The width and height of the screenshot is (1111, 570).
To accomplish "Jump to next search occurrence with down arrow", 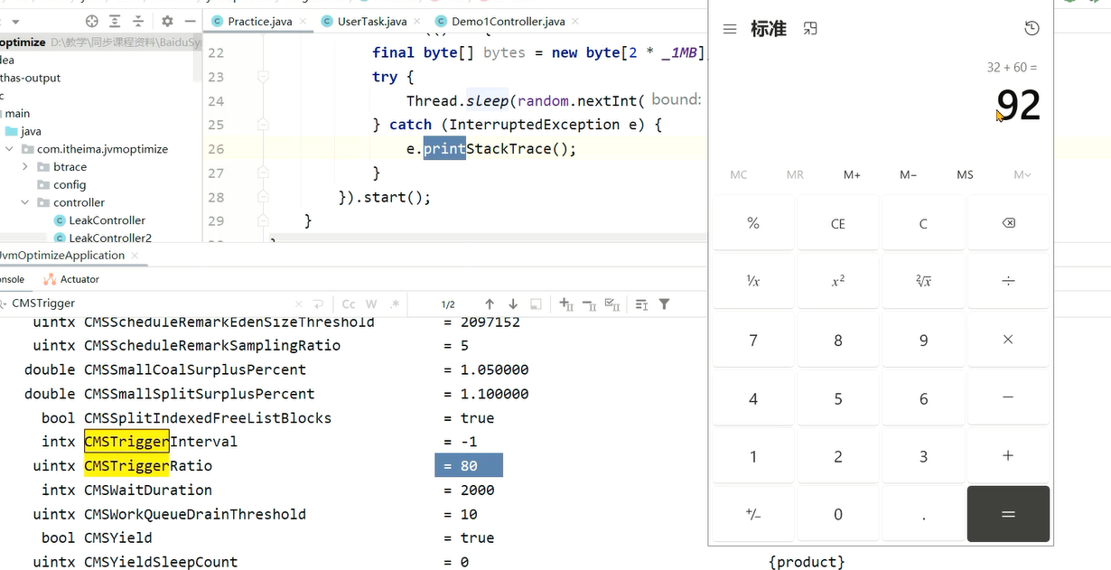I will pos(513,304).
